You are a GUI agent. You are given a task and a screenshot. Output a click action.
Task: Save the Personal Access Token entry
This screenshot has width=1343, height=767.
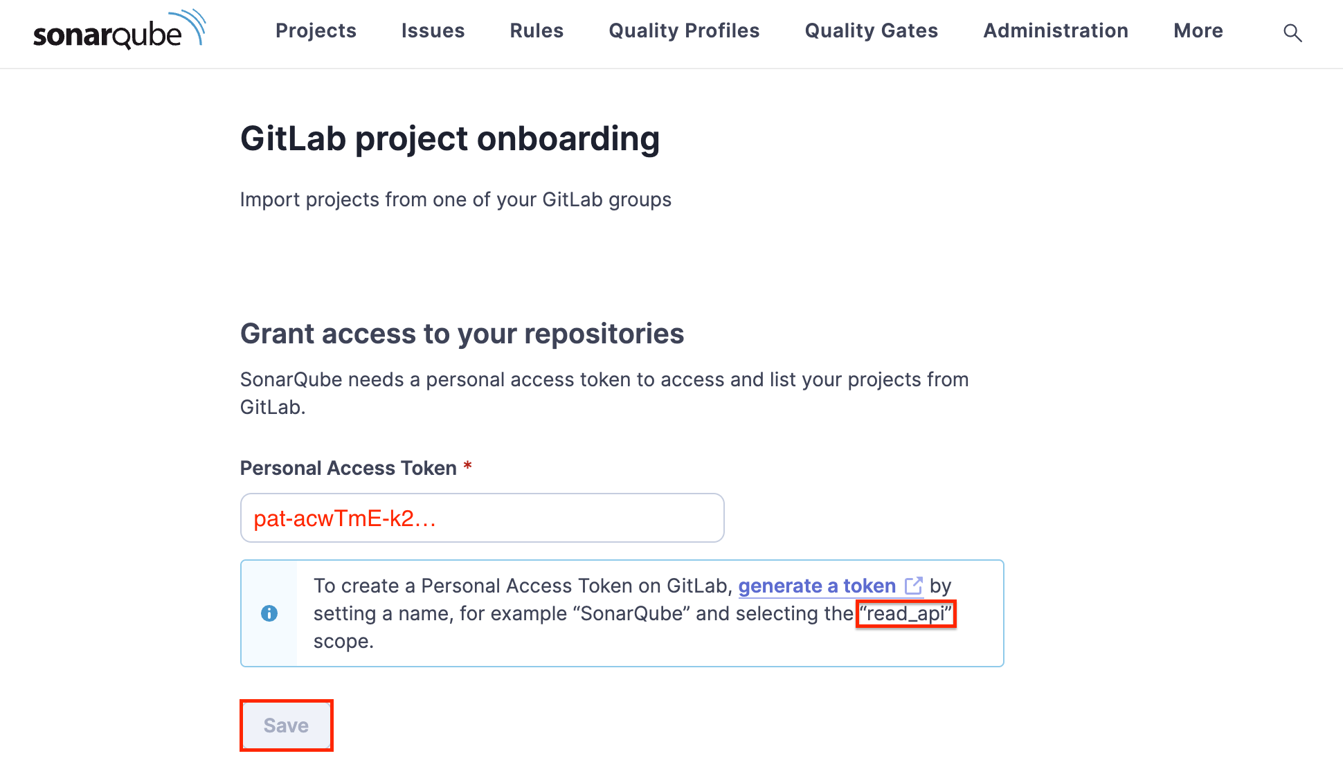[286, 725]
